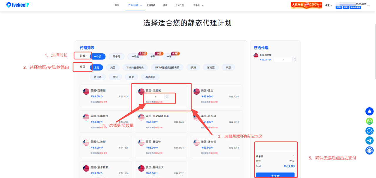Click the US flag next to 美国-西雅图
This screenshot has width=376, height=178.
[x=86, y=91]
